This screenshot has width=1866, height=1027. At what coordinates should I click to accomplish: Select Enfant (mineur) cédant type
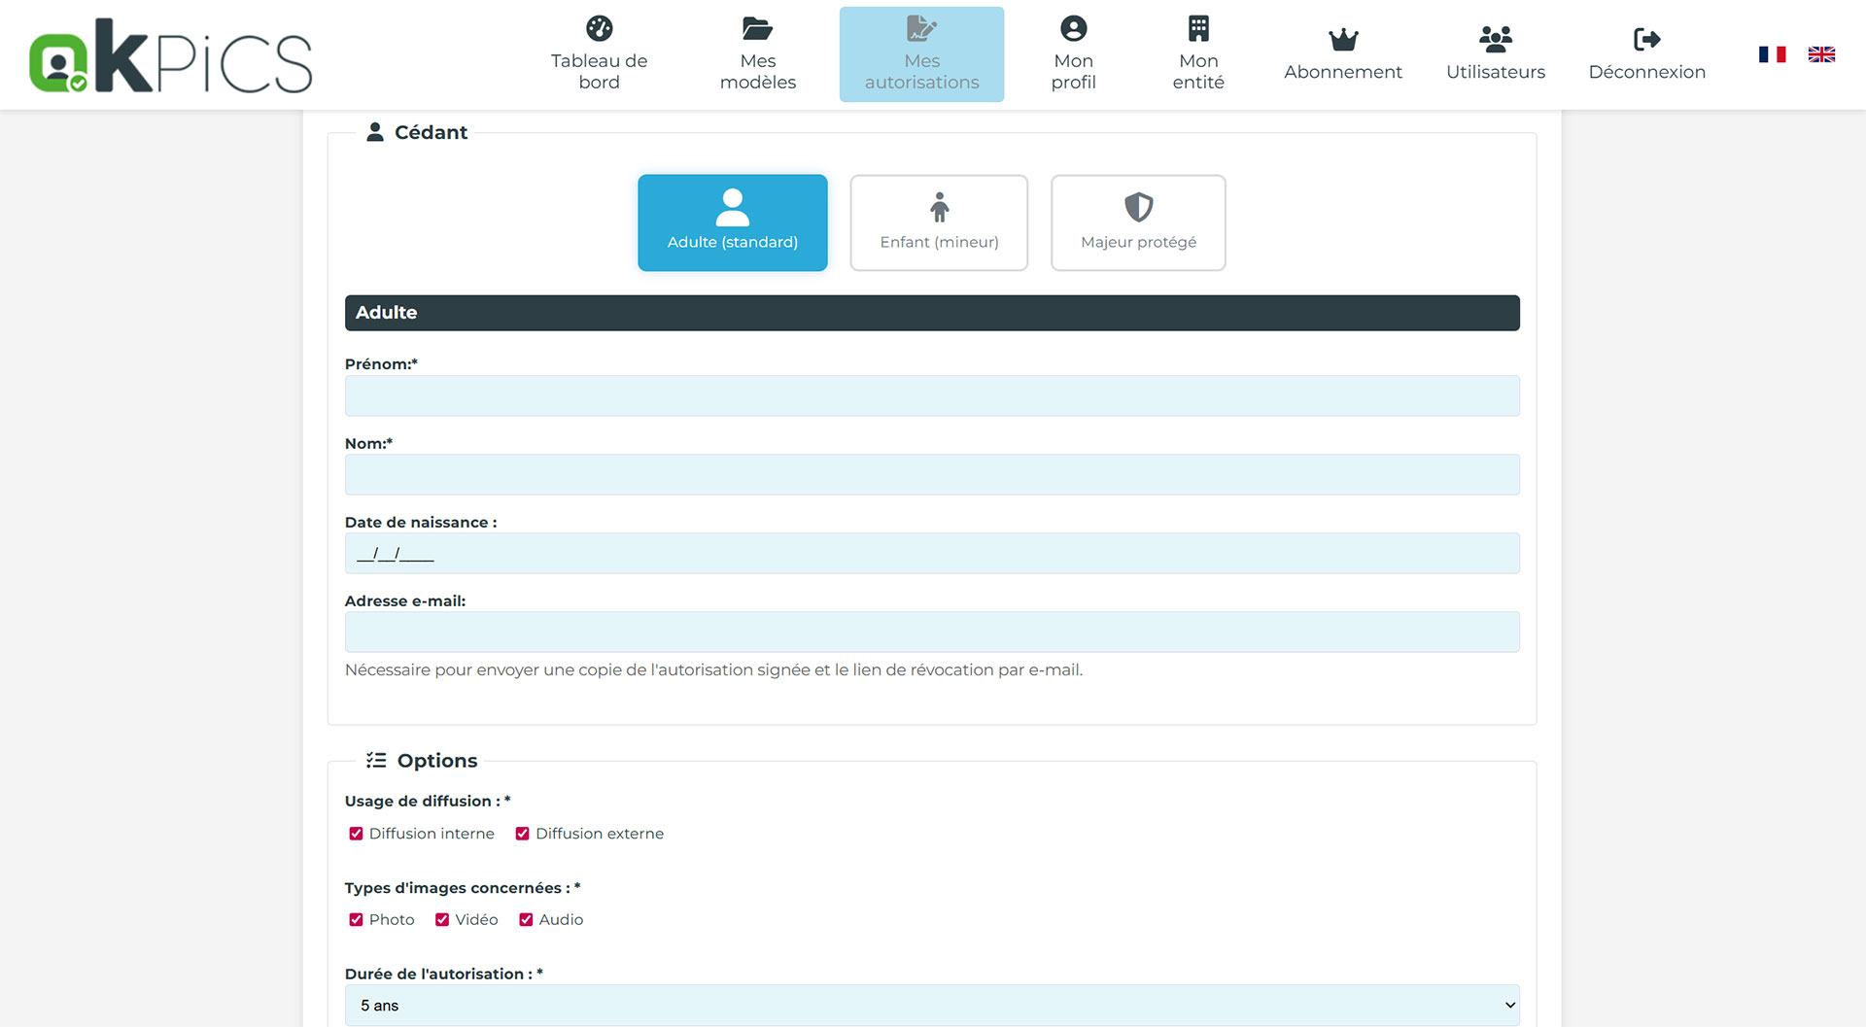939,223
